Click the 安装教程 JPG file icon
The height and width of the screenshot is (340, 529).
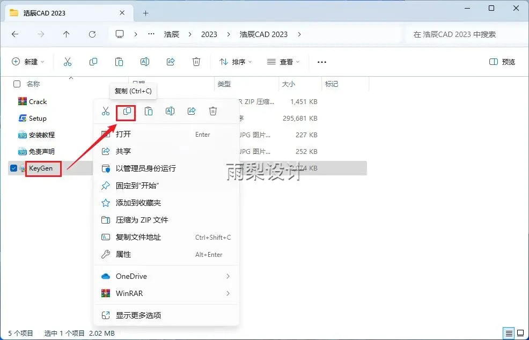tap(23, 135)
